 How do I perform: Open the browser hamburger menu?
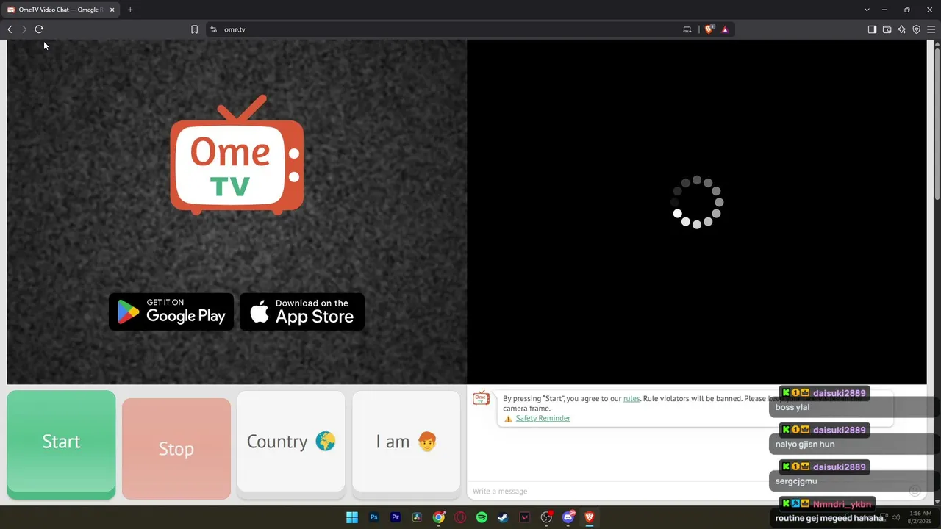click(x=931, y=29)
